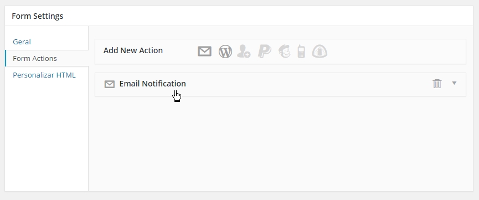Click the Add New Action label

click(x=133, y=50)
